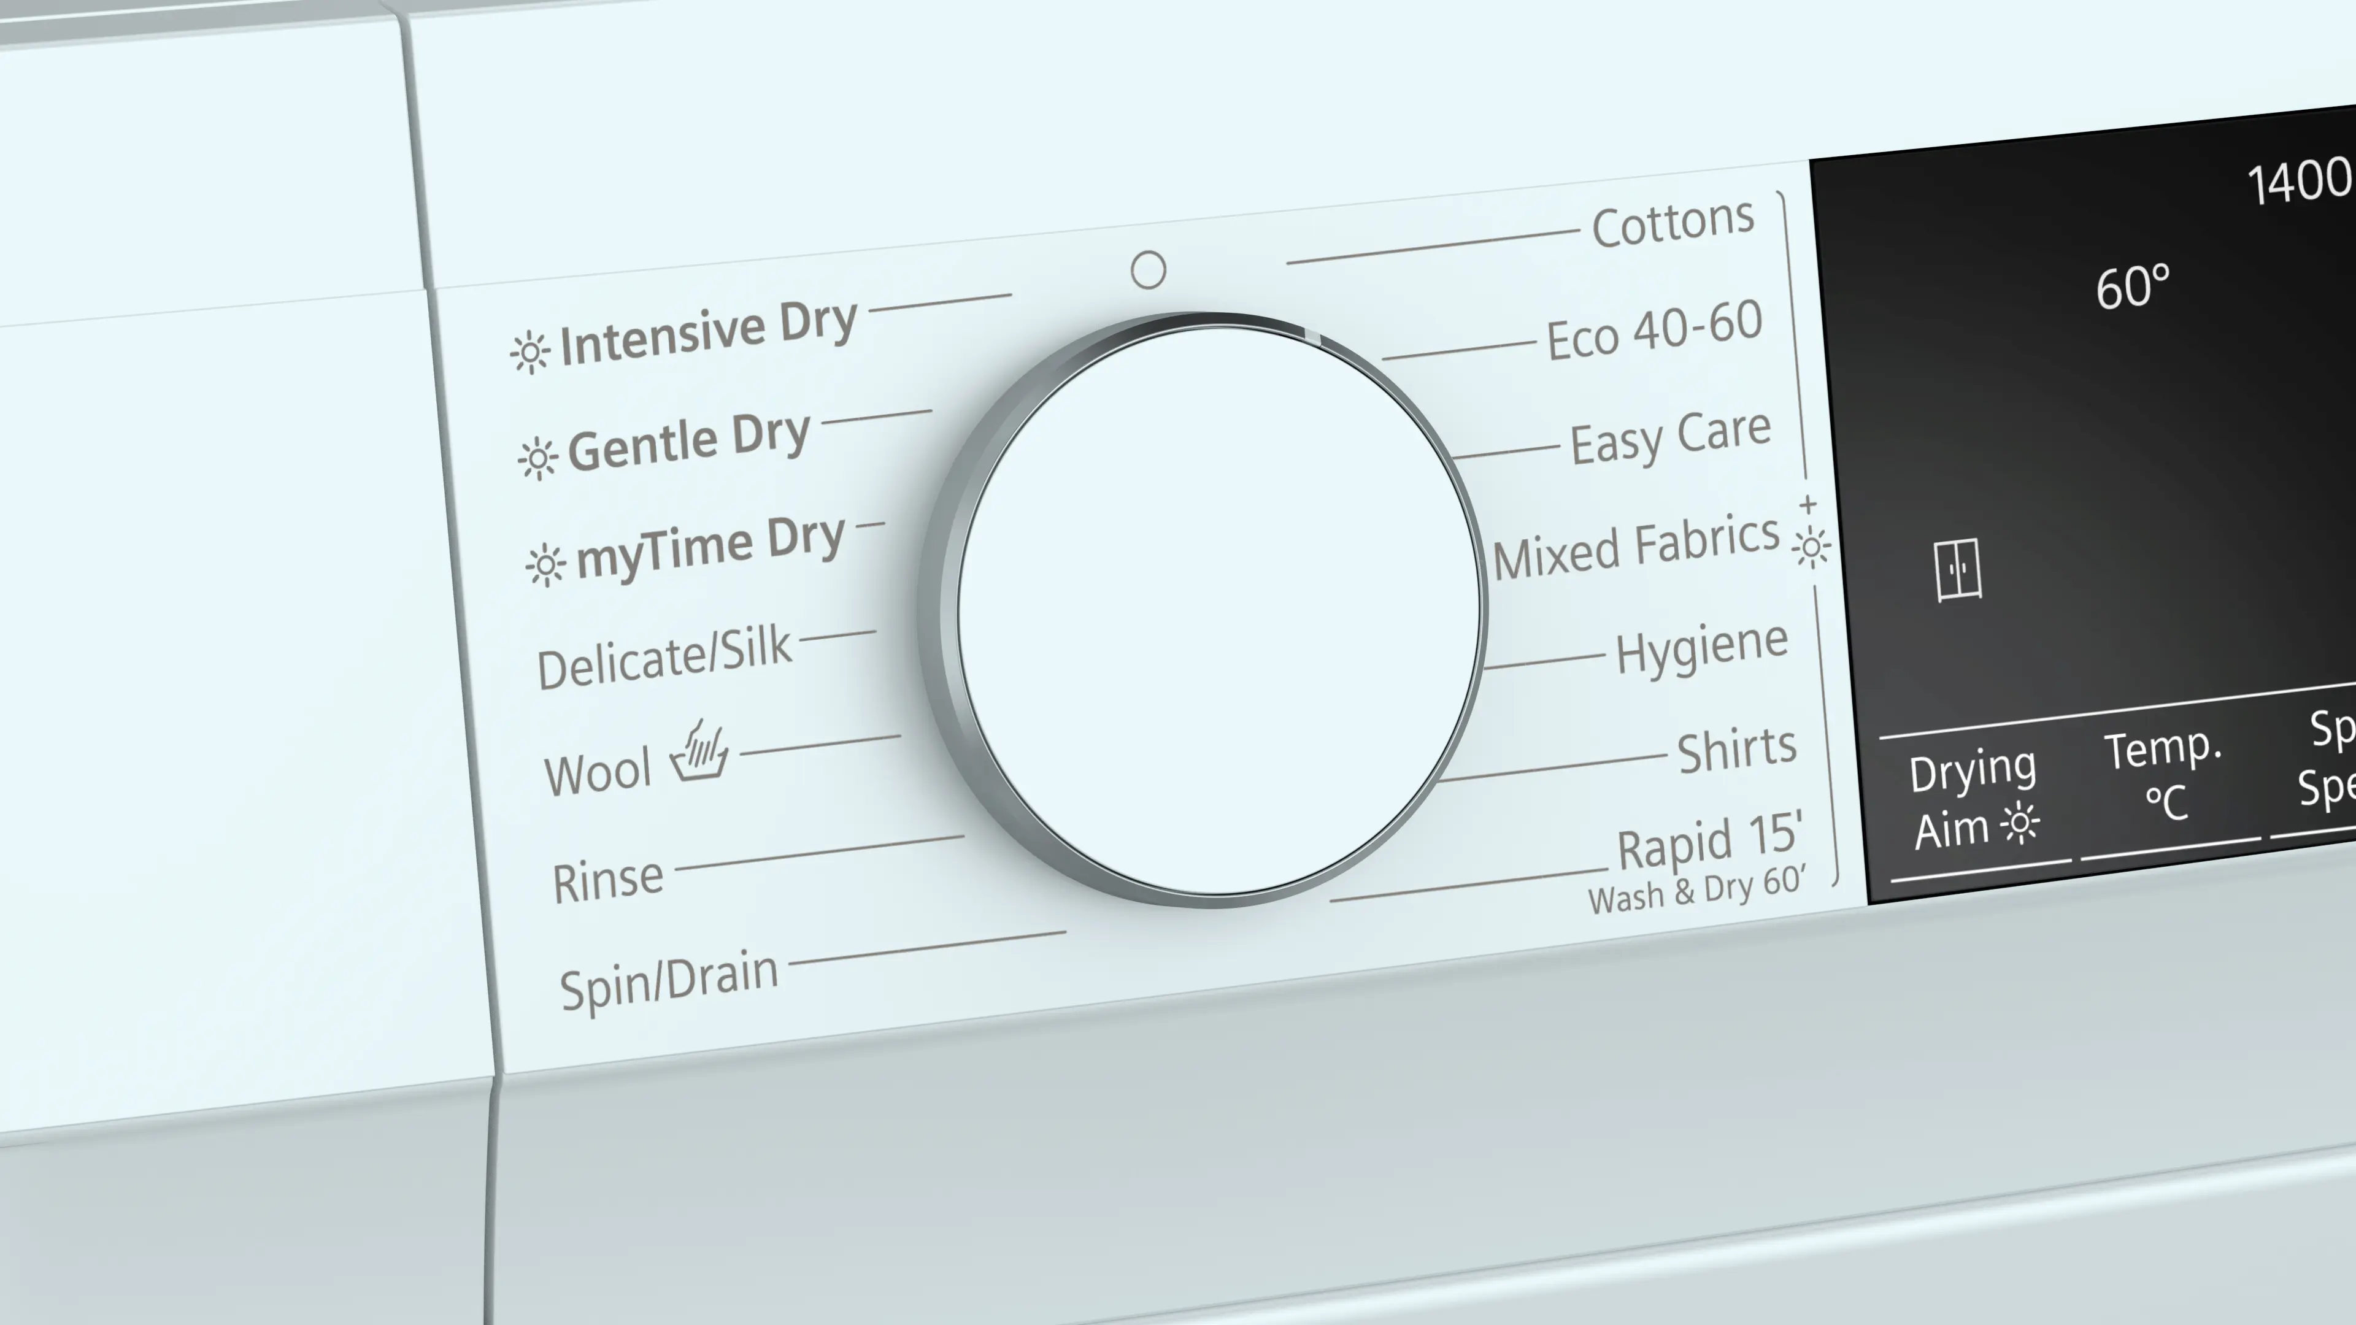
Task: Click the off circle marker above the dial
Action: (x=1148, y=270)
